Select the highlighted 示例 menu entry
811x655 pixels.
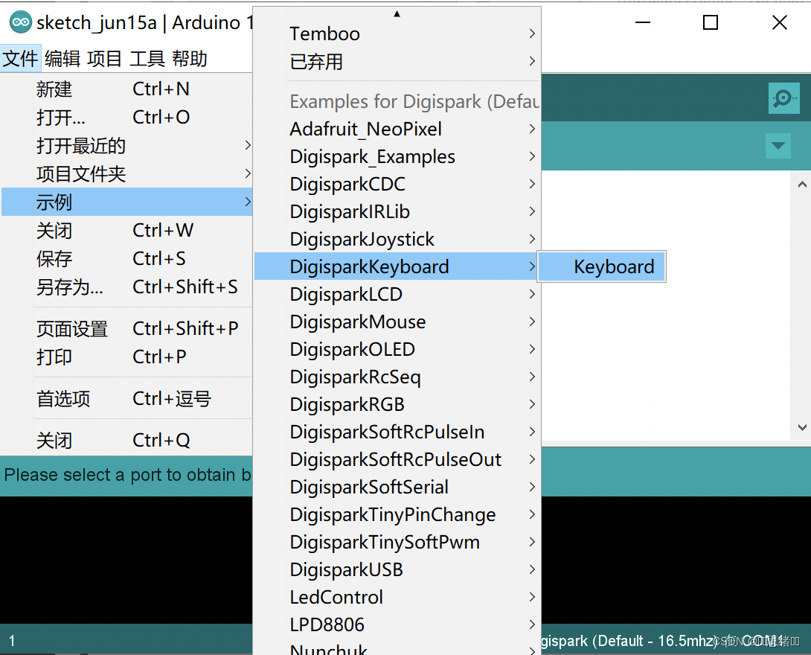click(x=127, y=202)
